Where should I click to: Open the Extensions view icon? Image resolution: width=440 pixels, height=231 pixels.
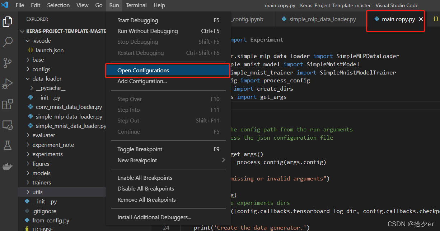(8, 104)
